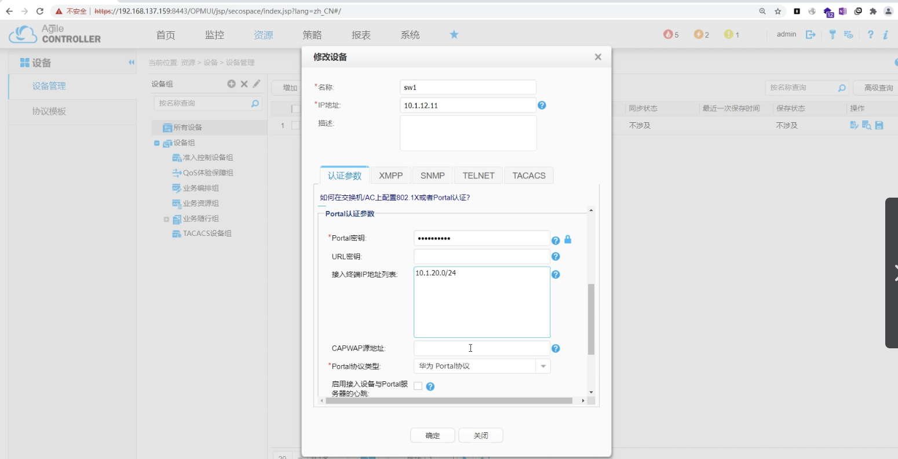Click the edit device group pencil icon
The width and height of the screenshot is (898, 459).
point(257,84)
